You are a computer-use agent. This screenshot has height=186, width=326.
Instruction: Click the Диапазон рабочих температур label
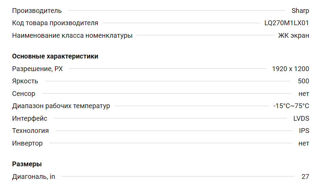click(x=61, y=106)
